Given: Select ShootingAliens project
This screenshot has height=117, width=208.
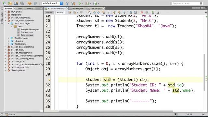Looking at the screenshot, I should [x=18, y=70].
